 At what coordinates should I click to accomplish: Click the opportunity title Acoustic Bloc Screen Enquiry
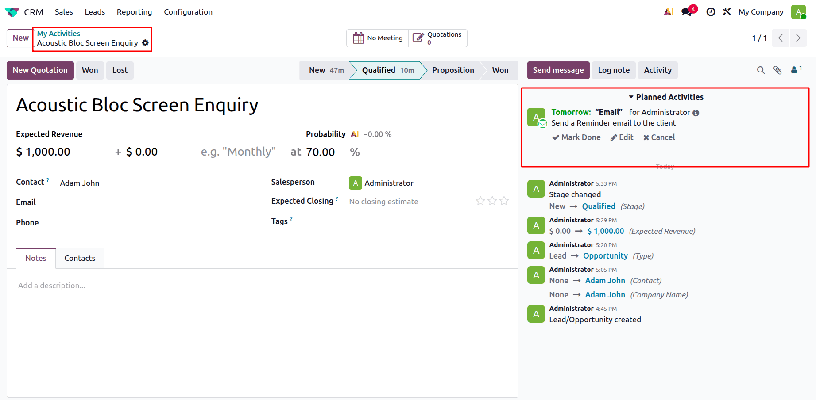tap(137, 105)
